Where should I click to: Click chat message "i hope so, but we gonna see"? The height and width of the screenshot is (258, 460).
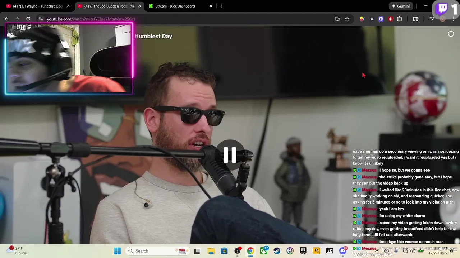404,170
